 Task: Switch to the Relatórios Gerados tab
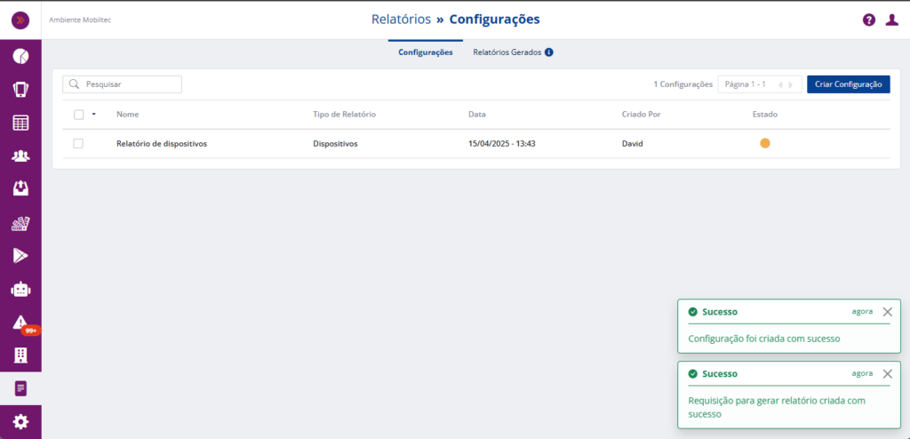click(x=507, y=52)
